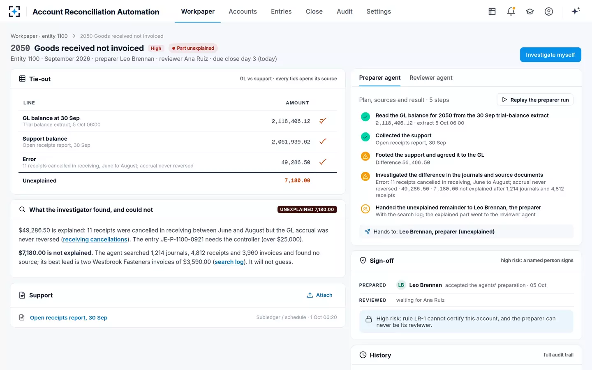Go to the Close tab
592x370 pixels.
point(314,12)
